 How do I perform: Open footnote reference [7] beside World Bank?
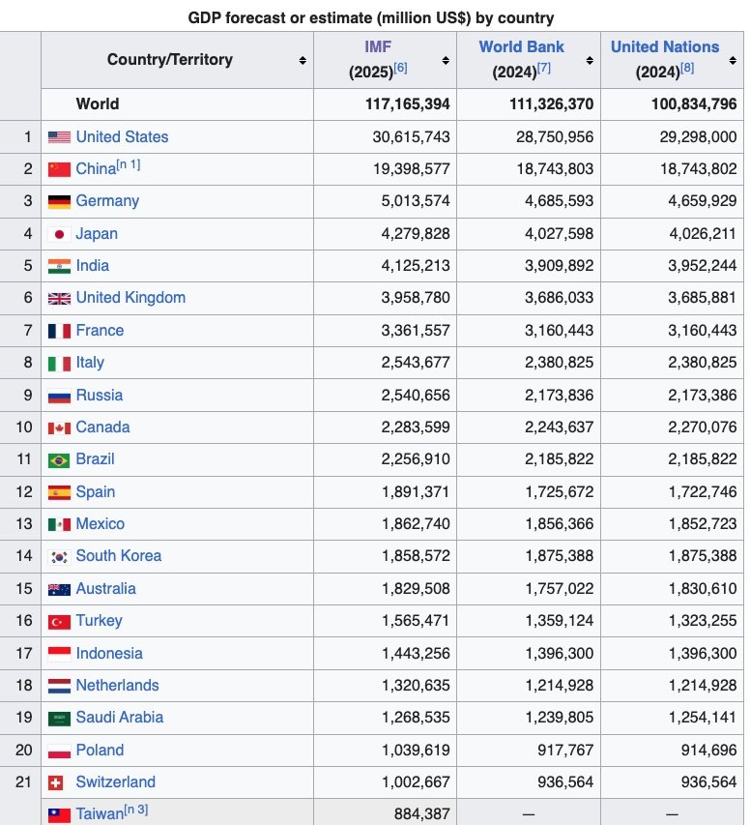tap(544, 68)
